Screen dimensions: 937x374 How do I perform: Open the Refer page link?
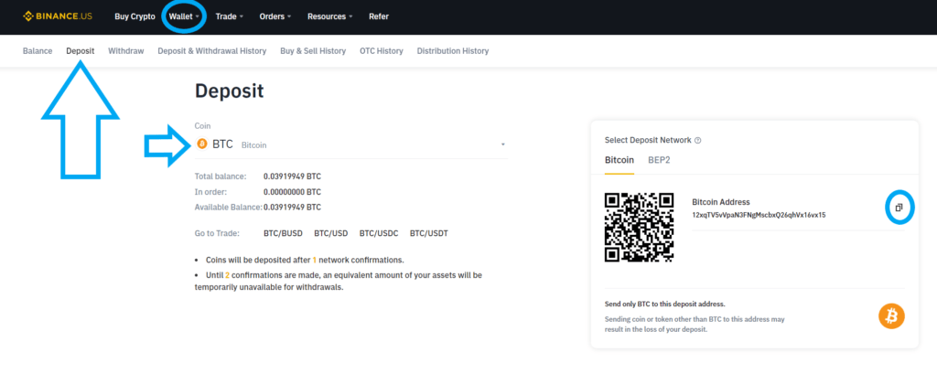[379, 16]
